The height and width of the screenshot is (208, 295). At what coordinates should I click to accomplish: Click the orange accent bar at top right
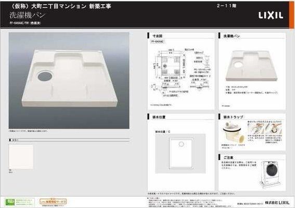pyautogui.click(x=291, y=15)
